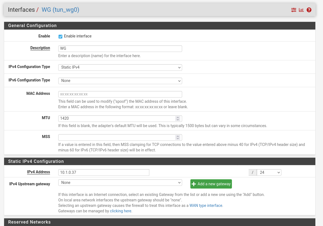Toggle the Enable interface checkbox
Image resolution: width=323 pixels, height=226 pixels.
coord(60,36)
